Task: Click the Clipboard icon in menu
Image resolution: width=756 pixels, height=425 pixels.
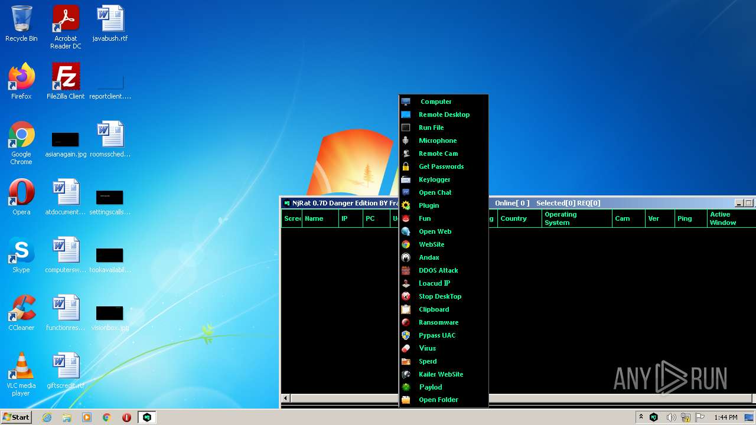Action: coord(406,309)
